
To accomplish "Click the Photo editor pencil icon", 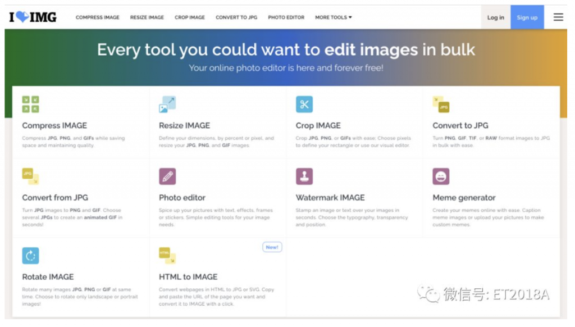I will (x=167, y=176).
